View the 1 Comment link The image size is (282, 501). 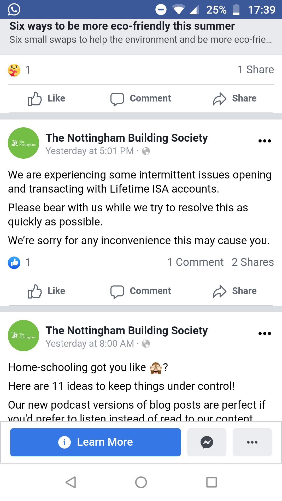tap(195, 262)
